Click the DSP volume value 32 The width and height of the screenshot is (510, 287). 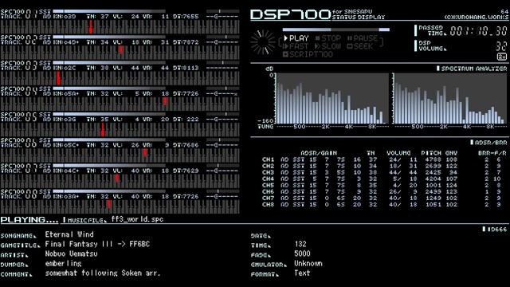click(x=501, y=46)
